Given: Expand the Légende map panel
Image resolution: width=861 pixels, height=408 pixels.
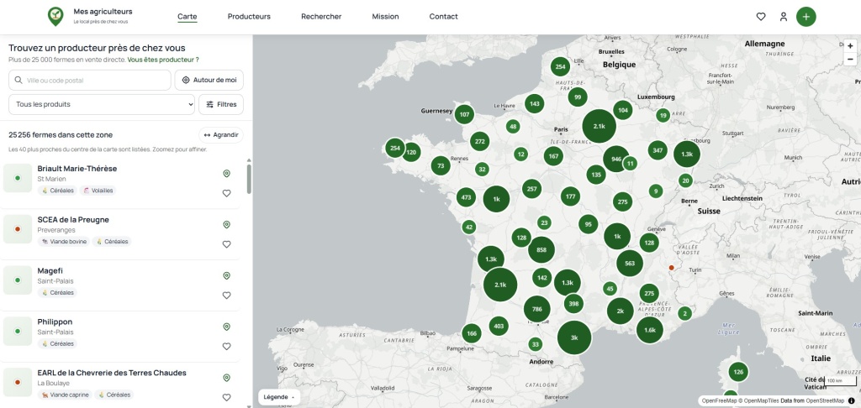Looking at the screenshot, I should (279, 397).
